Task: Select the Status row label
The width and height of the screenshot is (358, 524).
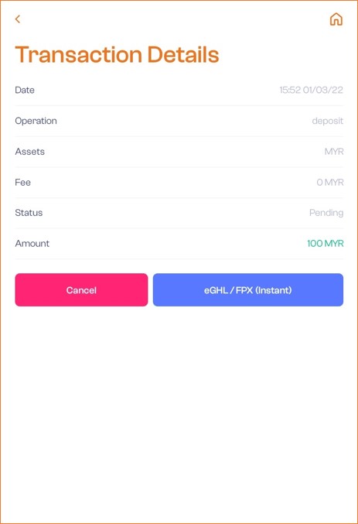Action: (29, 213)
